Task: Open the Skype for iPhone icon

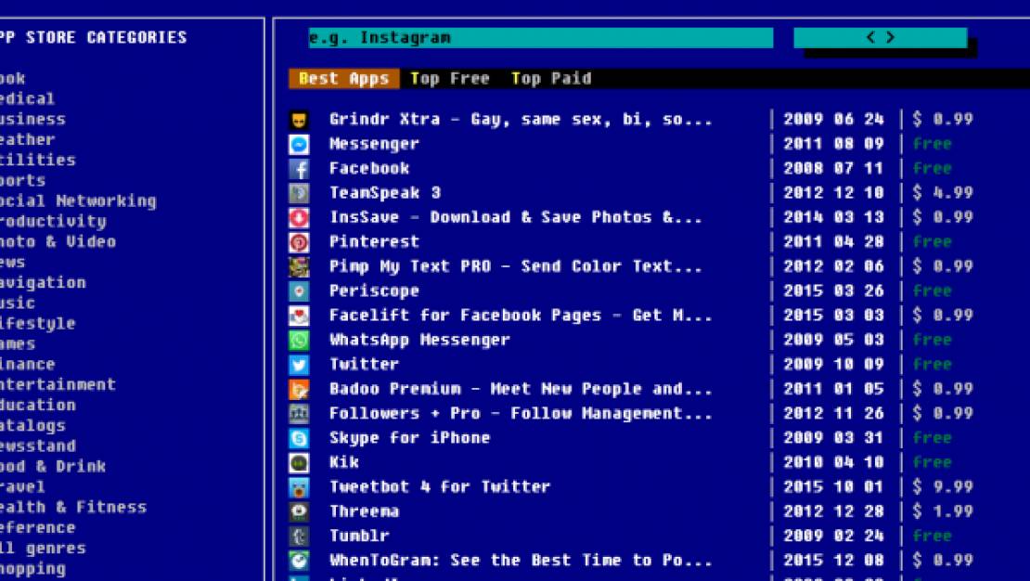Action: coord(299,439)
